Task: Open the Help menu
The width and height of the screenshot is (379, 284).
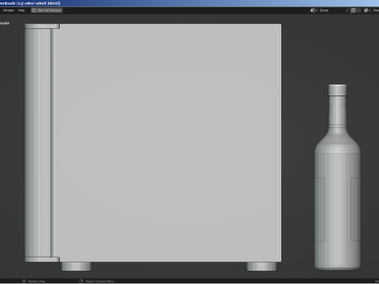Action: click(x=21, y=10)
